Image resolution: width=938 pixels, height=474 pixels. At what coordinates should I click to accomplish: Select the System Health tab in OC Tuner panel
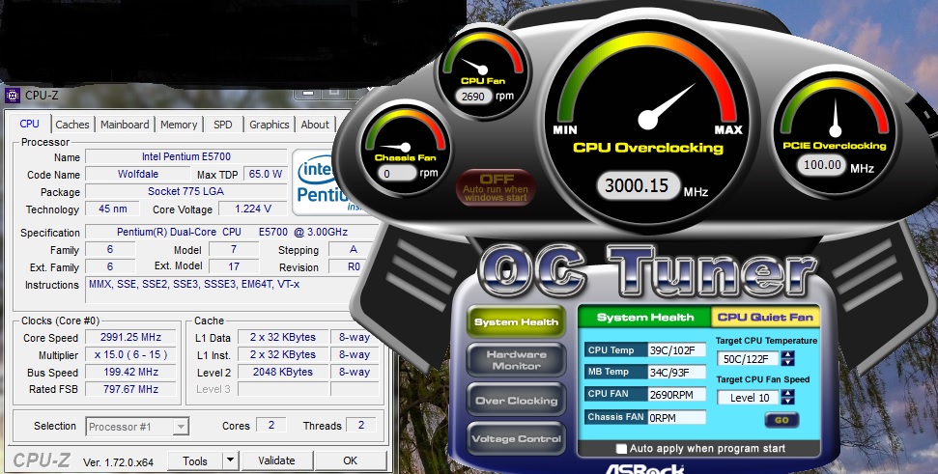point(645,317)
